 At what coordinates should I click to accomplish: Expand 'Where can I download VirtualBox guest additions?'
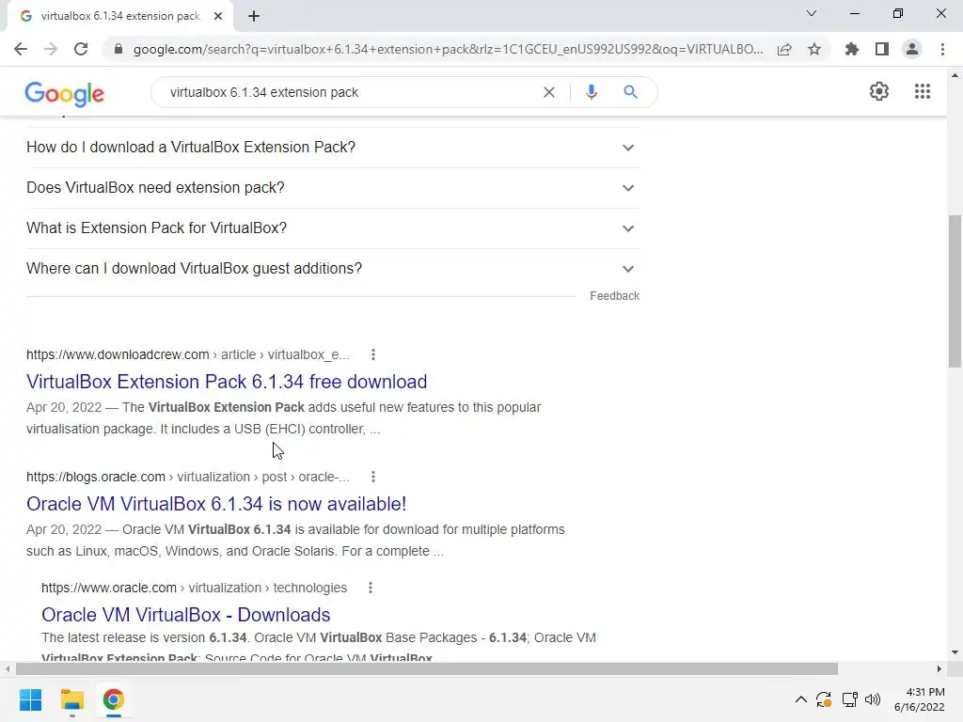coord(332,269)
